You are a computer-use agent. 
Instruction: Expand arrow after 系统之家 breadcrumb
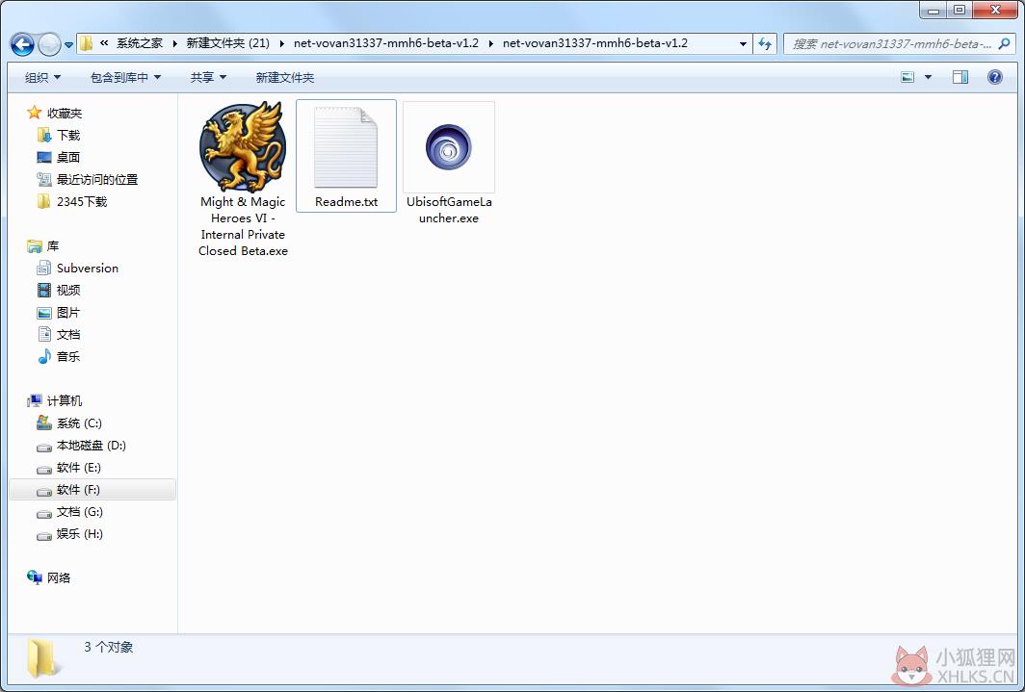[174, 43]
